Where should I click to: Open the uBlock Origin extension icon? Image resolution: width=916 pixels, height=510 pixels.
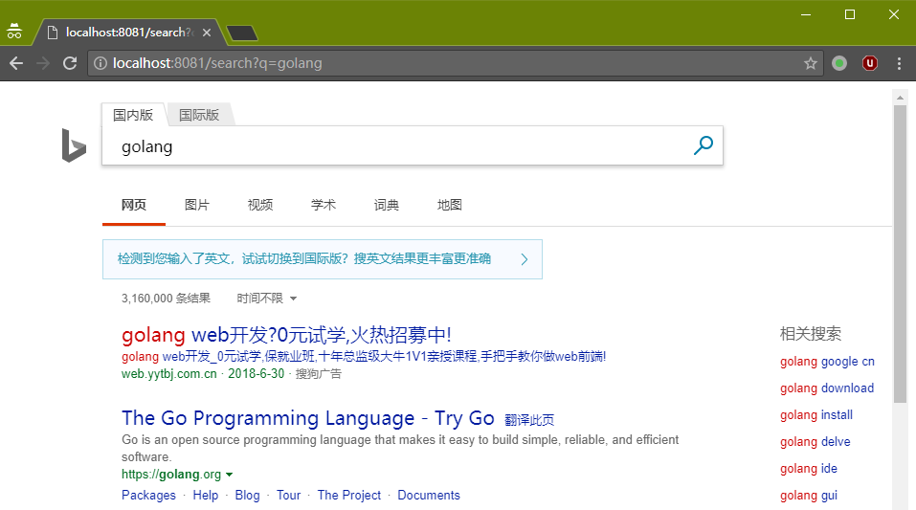click(870, 63)
